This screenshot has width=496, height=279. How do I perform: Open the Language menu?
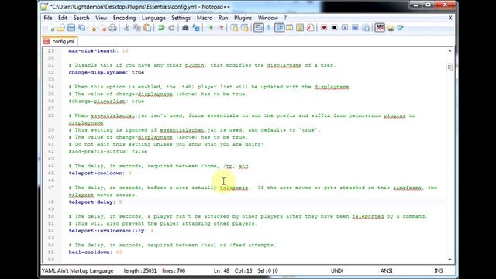click(x=153, y=18)
